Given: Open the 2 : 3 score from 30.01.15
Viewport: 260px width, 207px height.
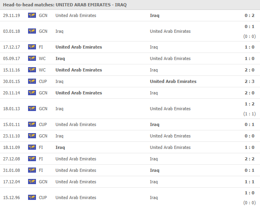Looking at the screenshot, I should 250,81.
